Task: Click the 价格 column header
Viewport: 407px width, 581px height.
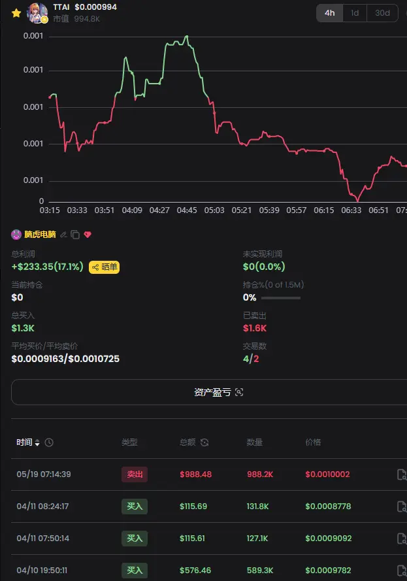Action: [x=313, y=442]
